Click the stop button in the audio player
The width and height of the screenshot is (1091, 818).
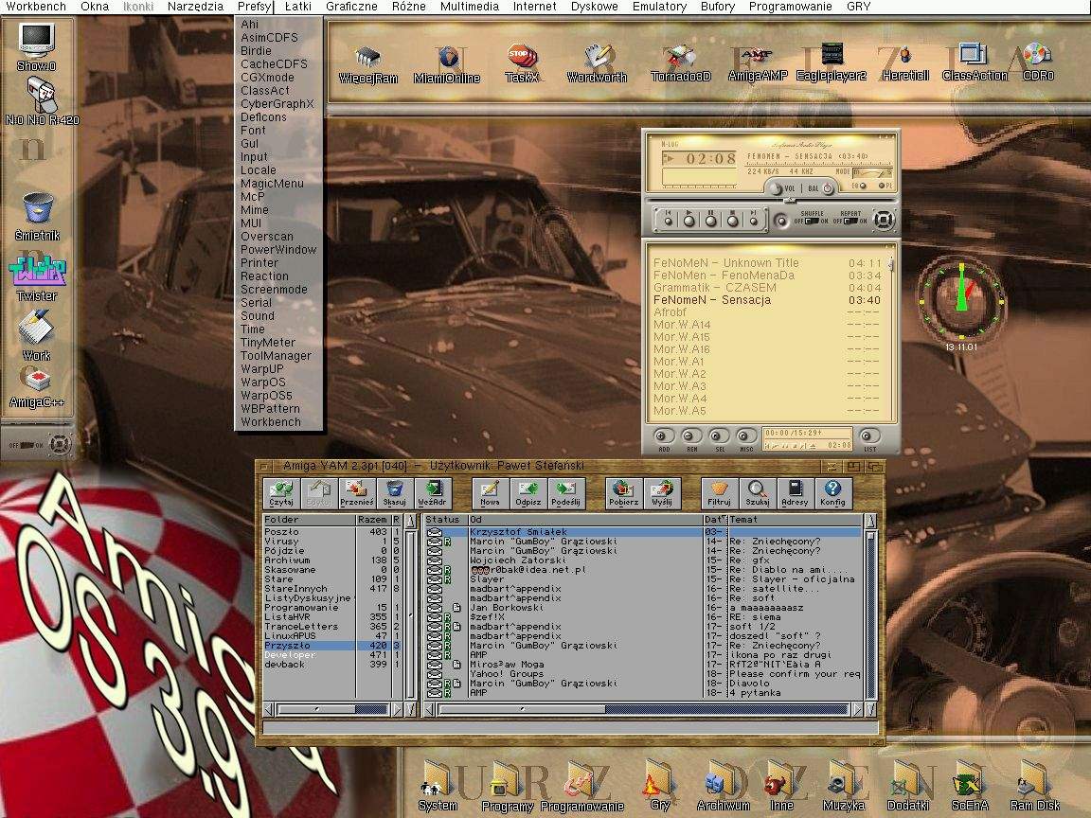pos(732,220)
